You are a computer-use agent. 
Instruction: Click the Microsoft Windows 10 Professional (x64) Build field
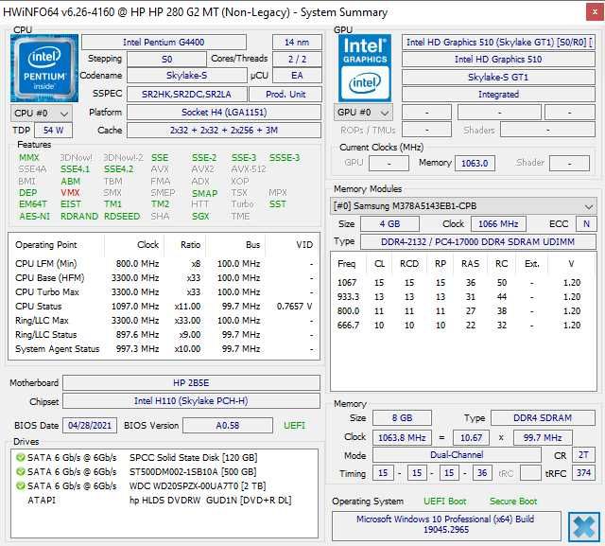pos(446,524)
